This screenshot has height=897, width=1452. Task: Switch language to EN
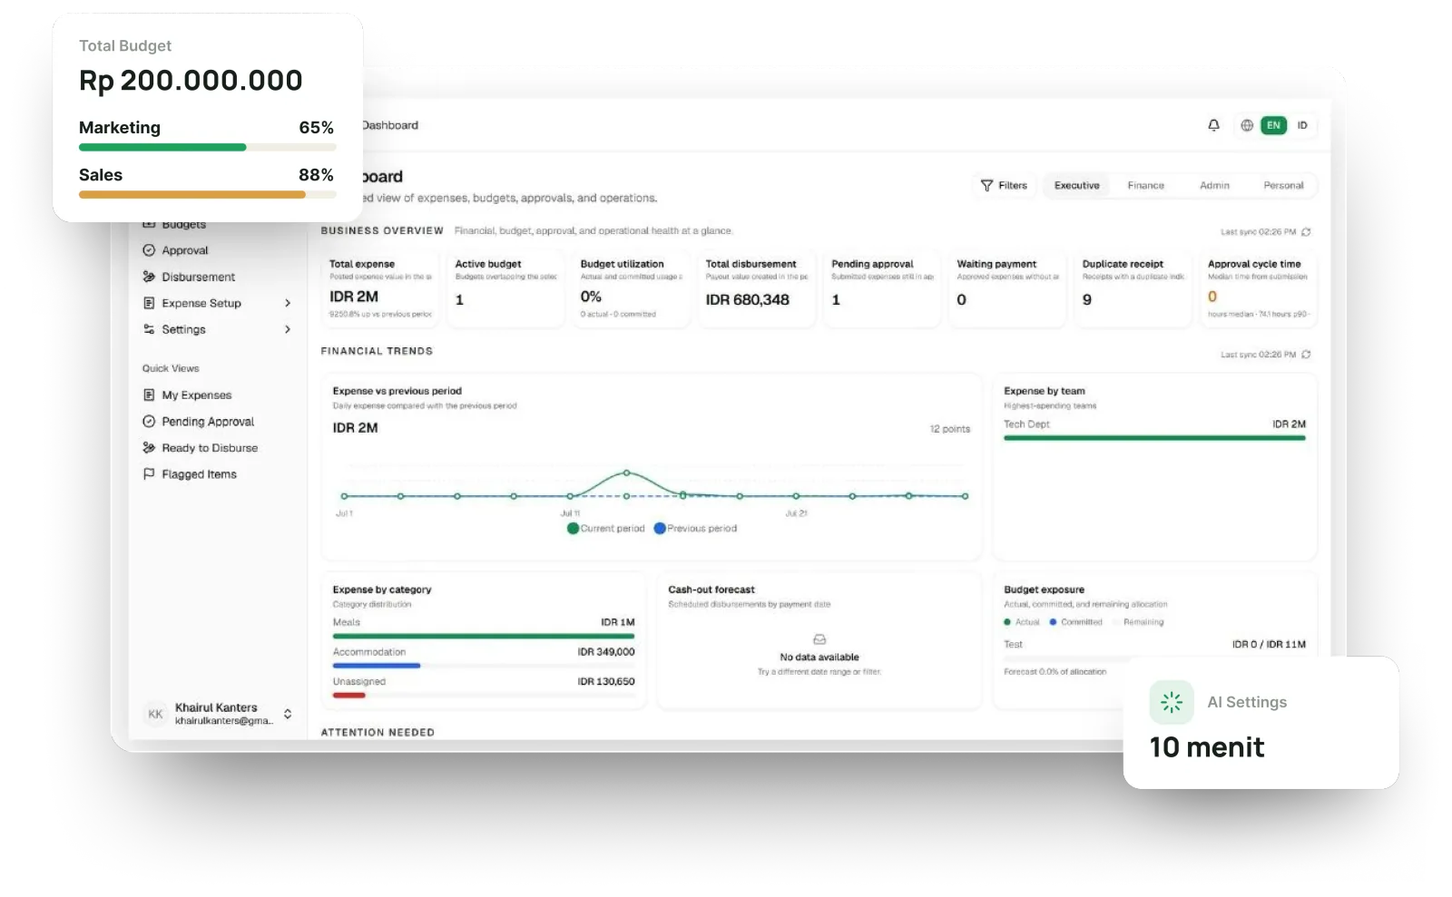tap(1273, 125)
